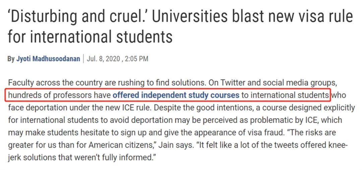Screen dimensions: 362x170
Task: Click 'to international students' inside the red box
Action: (285, 95)
